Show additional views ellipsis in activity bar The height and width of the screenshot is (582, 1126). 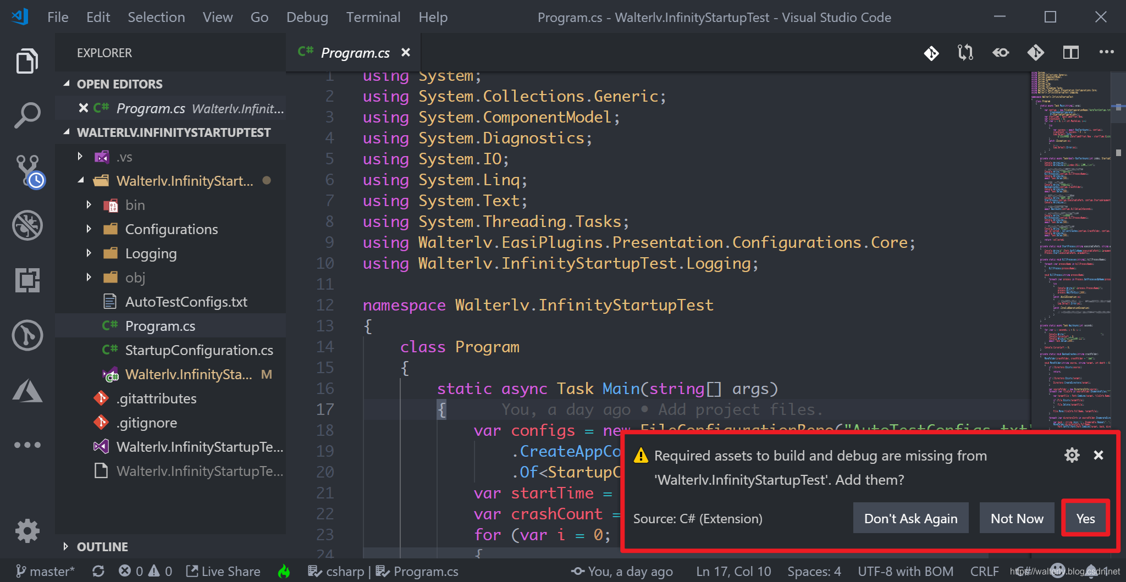click(27, 445)
